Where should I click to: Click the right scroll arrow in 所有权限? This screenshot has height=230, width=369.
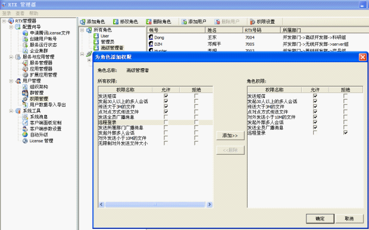coord(209,205)
